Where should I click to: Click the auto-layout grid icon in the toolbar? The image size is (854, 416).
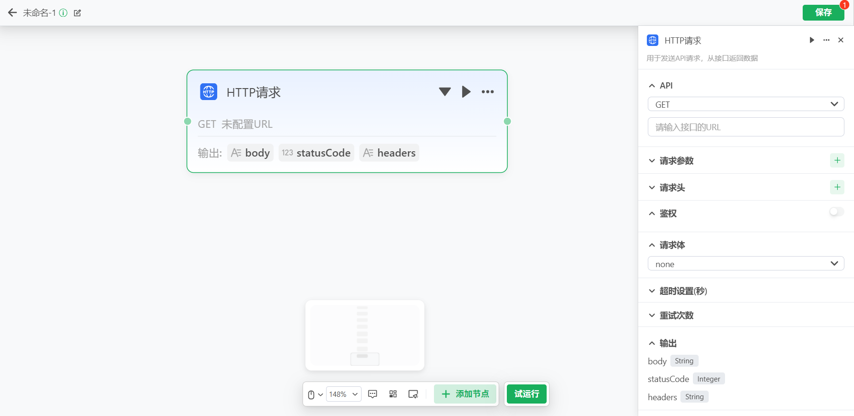coord(393,394)
